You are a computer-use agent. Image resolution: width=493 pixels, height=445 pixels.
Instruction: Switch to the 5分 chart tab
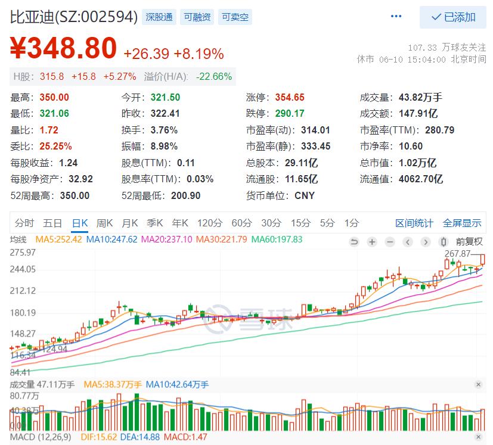(327, 223)
